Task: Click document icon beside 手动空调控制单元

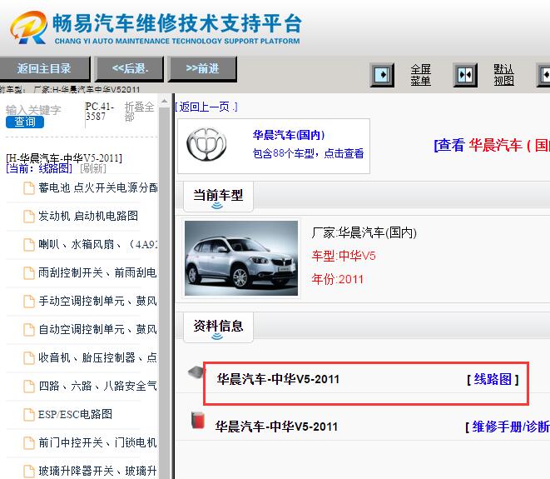Action: (x=29, y=302)
